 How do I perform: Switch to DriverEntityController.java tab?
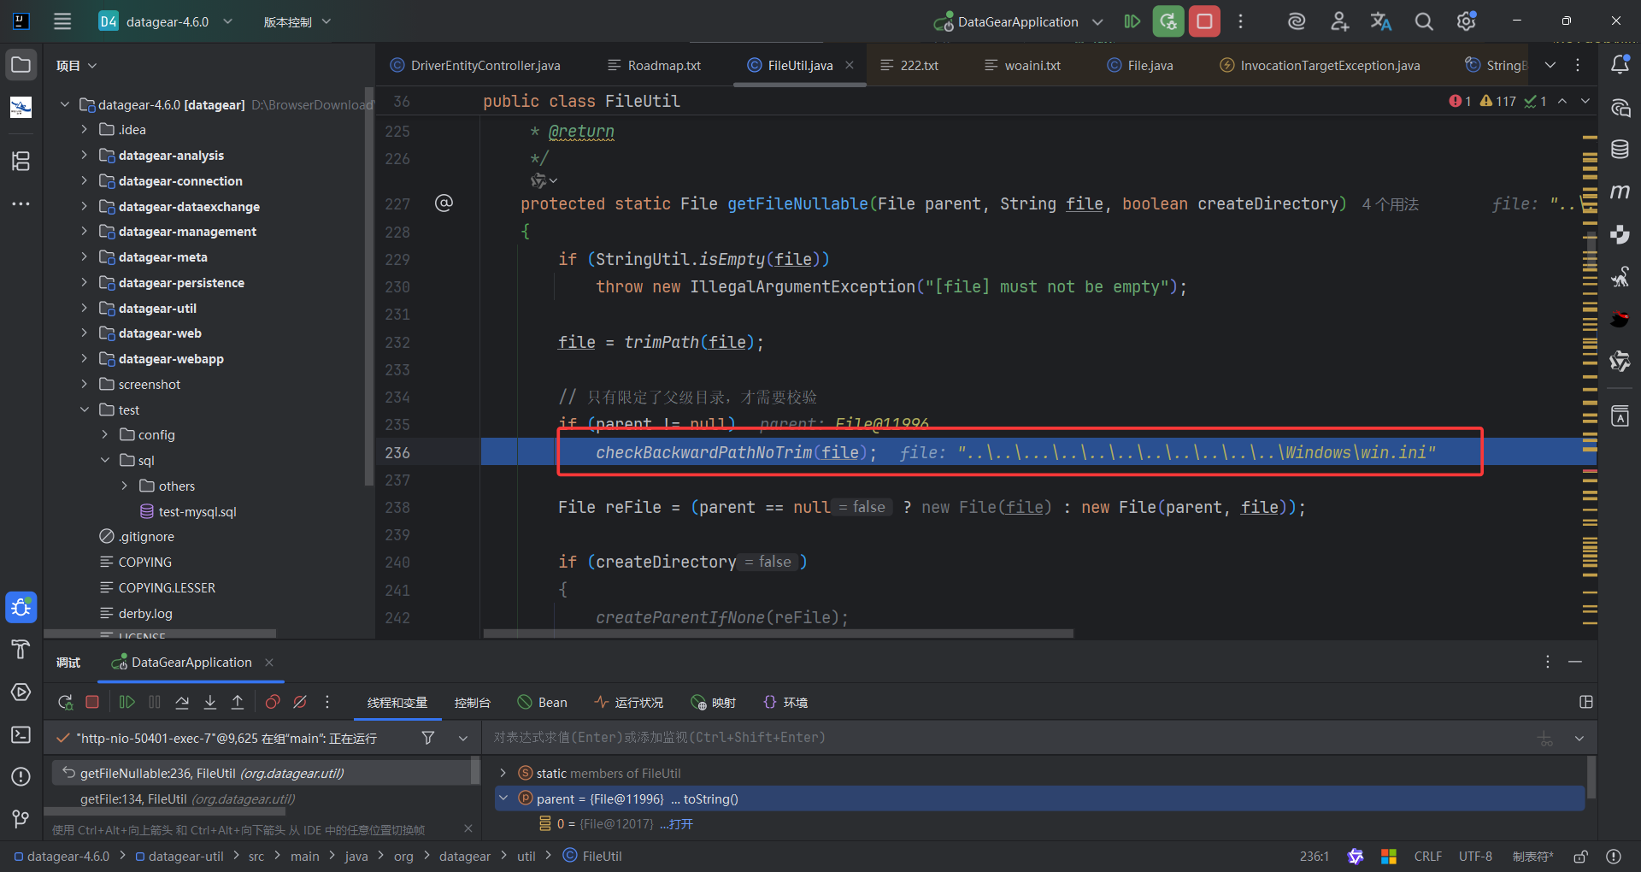coord(475,66)
